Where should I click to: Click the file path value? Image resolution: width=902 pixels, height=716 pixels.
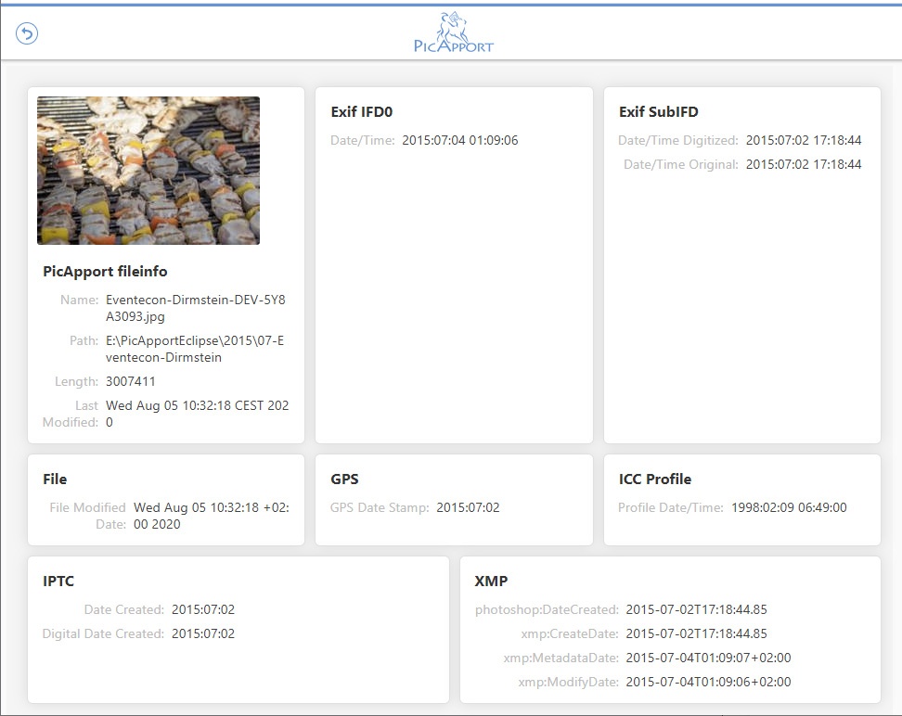pyautogui.click(x=195, y=349)
